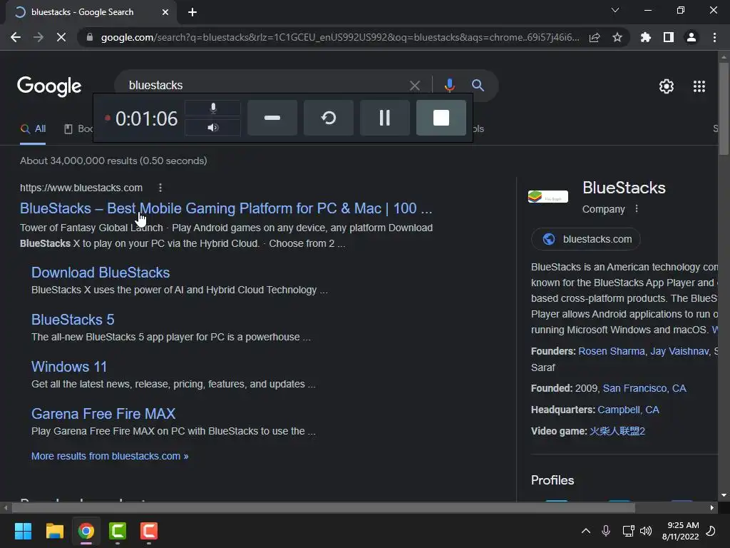Viewport: 730px width, 548px height.
Task: Open the BlueStacks logo thumbnail
Action: coord(548,196)
